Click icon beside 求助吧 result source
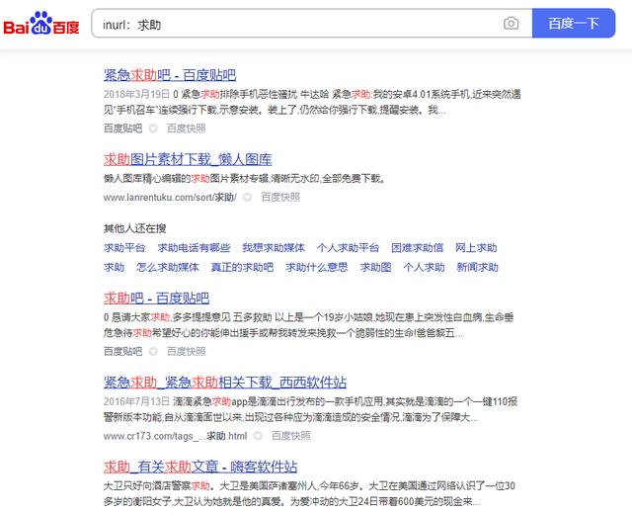This screenshot has width=632, height=514. [153, 352]
